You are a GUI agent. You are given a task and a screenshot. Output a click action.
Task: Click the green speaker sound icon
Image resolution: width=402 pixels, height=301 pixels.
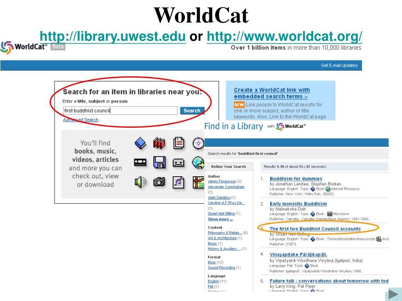[140, 182]
